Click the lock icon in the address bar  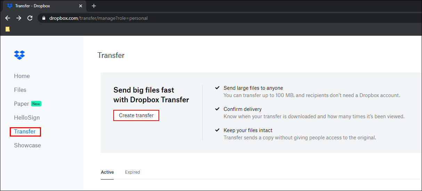[44, 18]
